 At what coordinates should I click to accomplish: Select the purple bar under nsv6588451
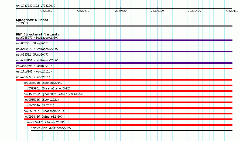[x=124, y=63]
